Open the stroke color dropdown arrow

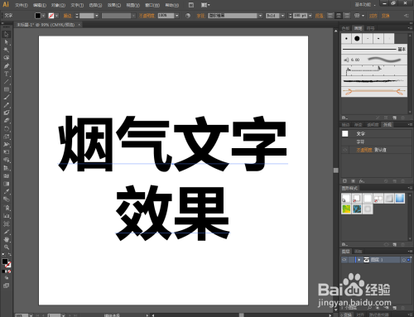(56, 16)
